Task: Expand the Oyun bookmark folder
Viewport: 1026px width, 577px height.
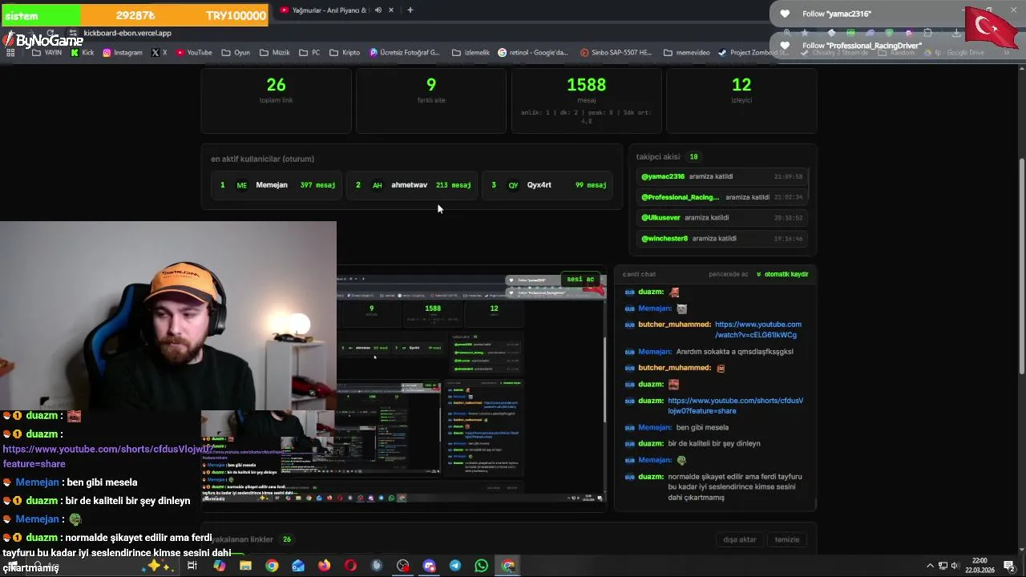Action: coord(236,53)
